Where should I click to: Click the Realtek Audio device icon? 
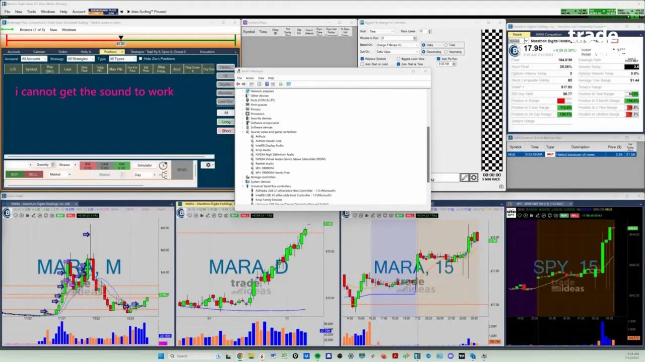252,163
